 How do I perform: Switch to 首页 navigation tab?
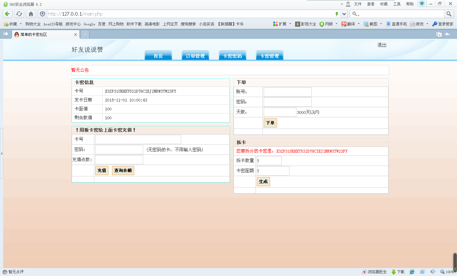[x=158, y=56]
